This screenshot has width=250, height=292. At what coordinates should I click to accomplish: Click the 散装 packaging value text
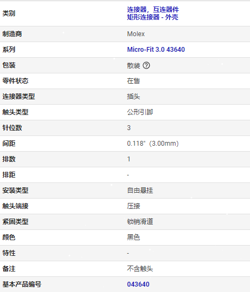pos(133,65)
